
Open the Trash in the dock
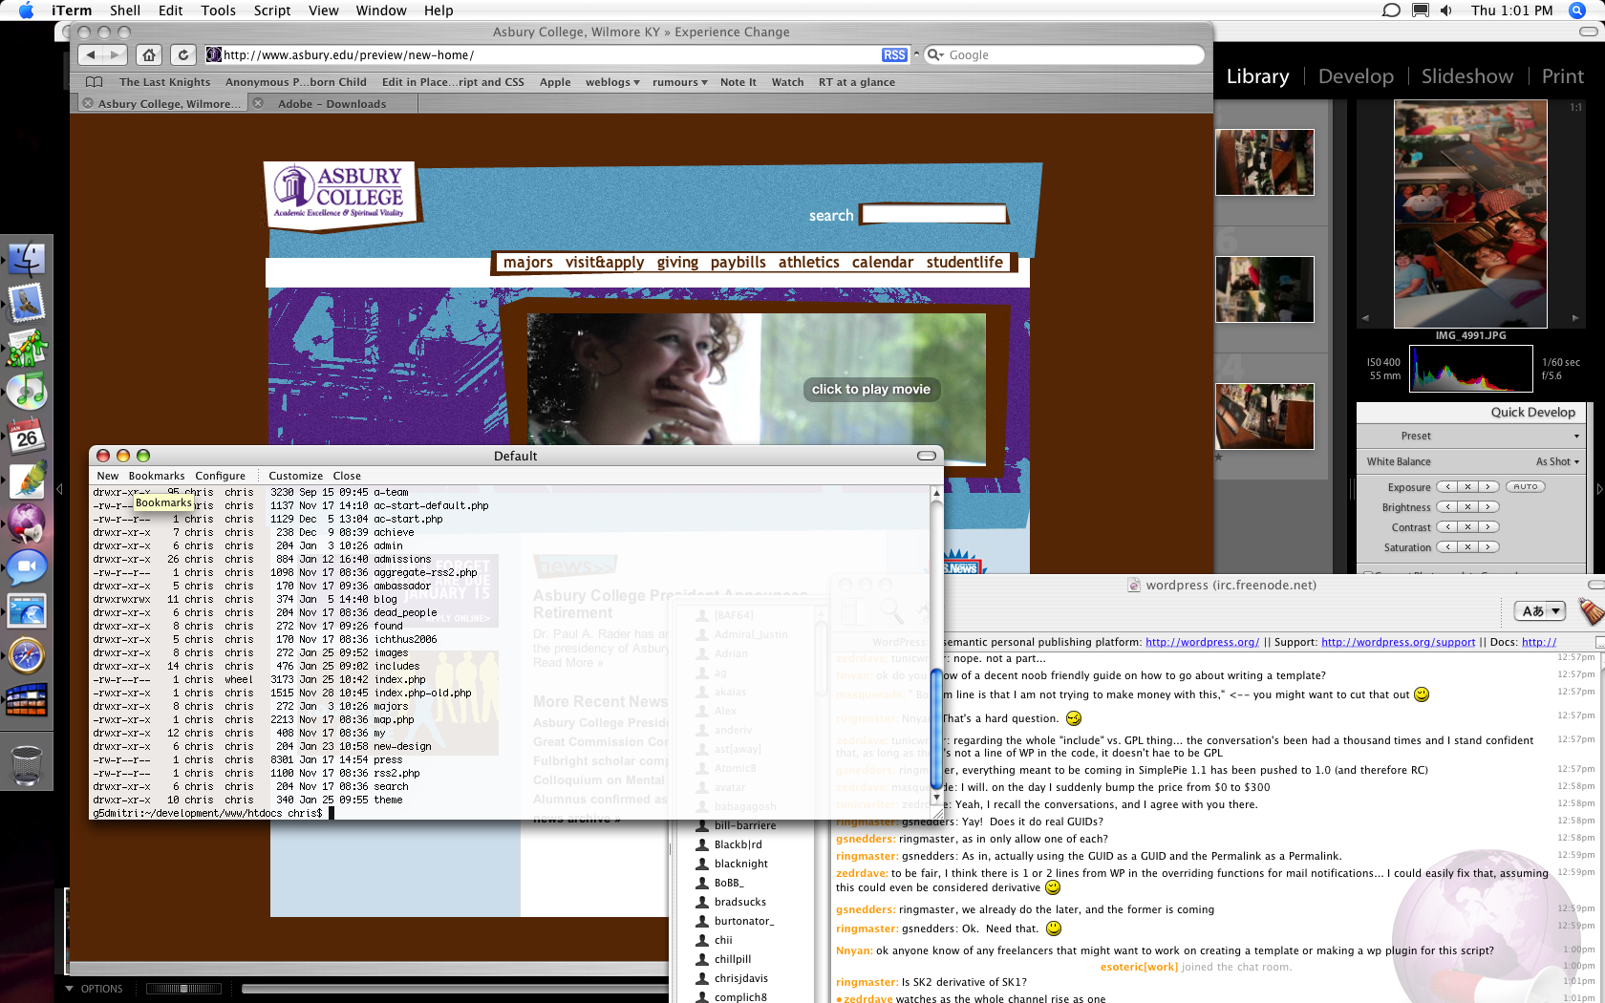point(27,765)
